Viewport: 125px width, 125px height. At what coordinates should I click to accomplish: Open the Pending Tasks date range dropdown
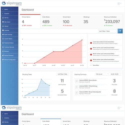(x=62, y=74)
